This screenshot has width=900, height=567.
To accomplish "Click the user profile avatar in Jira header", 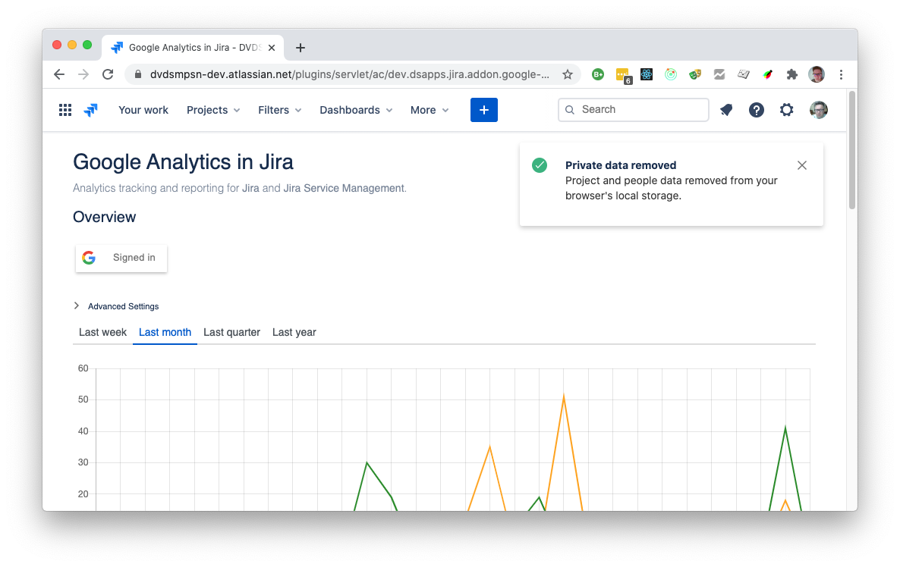I will tap(818, 110).
